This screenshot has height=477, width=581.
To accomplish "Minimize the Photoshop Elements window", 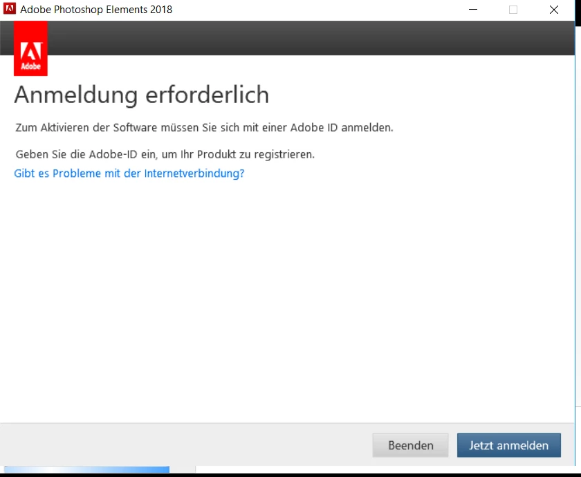I will (x=473, y=10).
